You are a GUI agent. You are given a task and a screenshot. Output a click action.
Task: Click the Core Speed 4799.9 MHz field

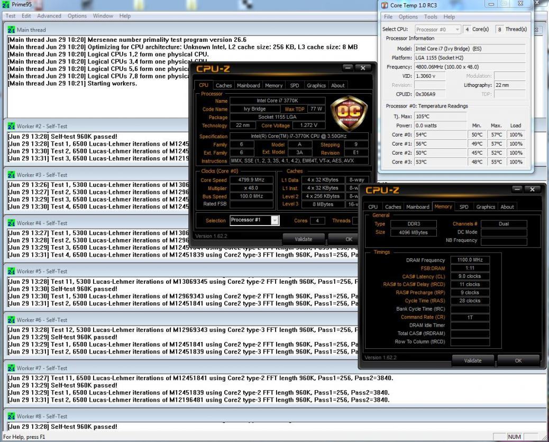coord(251,180)
